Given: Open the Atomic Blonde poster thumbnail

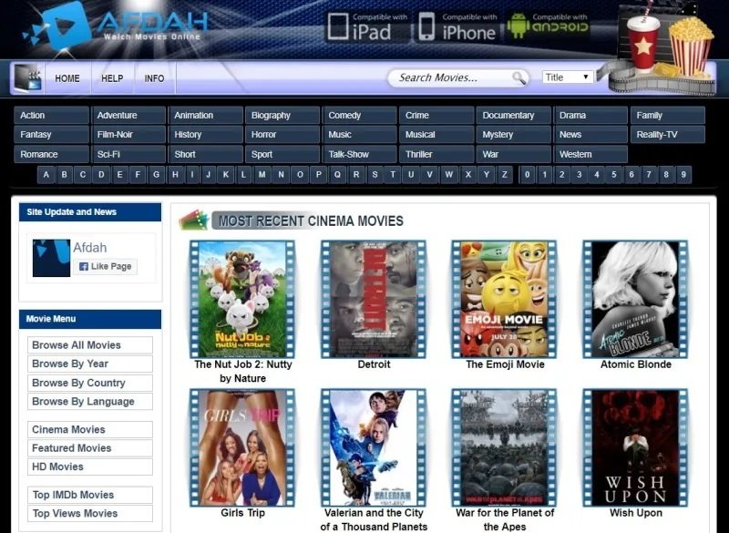Looking at the screenshot, I should (x=635, y=299).
